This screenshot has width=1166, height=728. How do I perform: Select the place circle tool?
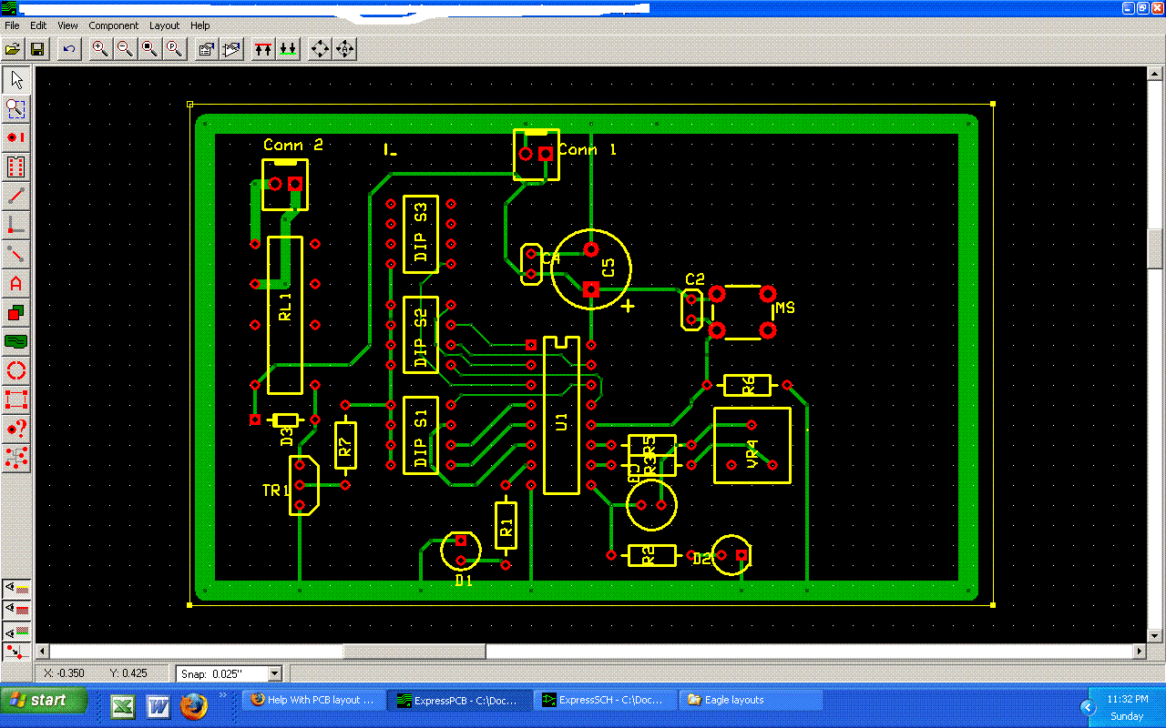coord(16,370)
